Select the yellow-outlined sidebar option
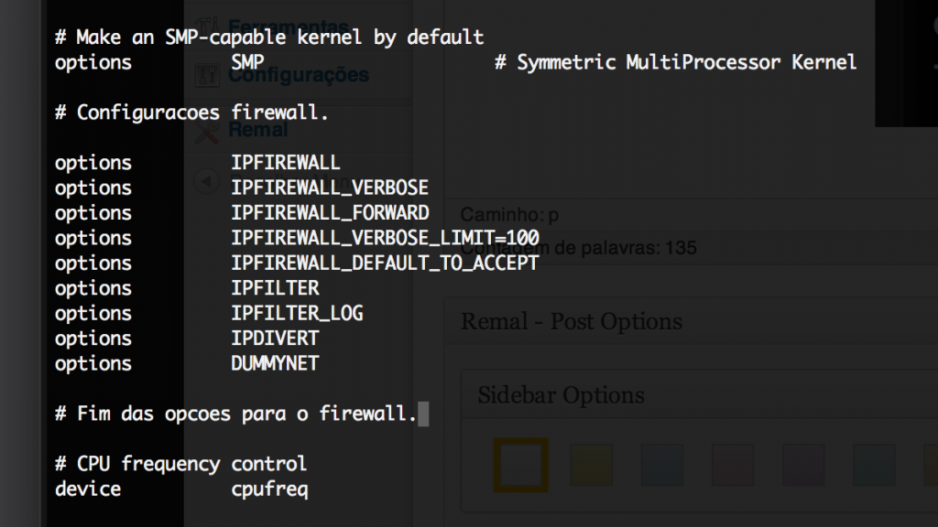 (521, 465)
